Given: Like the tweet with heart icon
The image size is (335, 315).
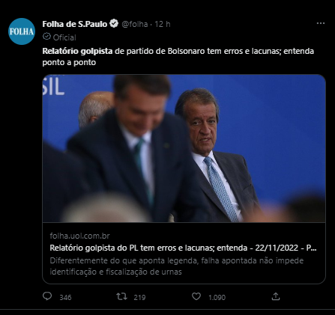Looking at the screenshot, I should (196, 296).
